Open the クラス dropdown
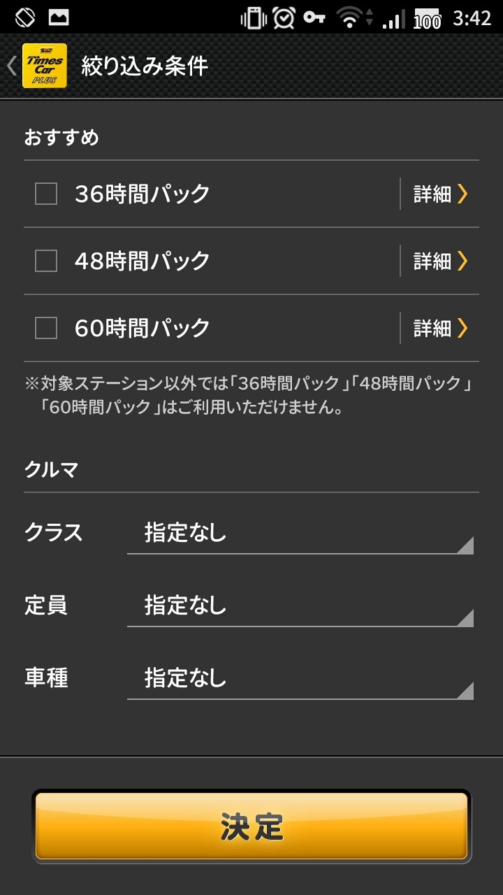The width and height of the screenshot is (503, 895). pos(300,534)
